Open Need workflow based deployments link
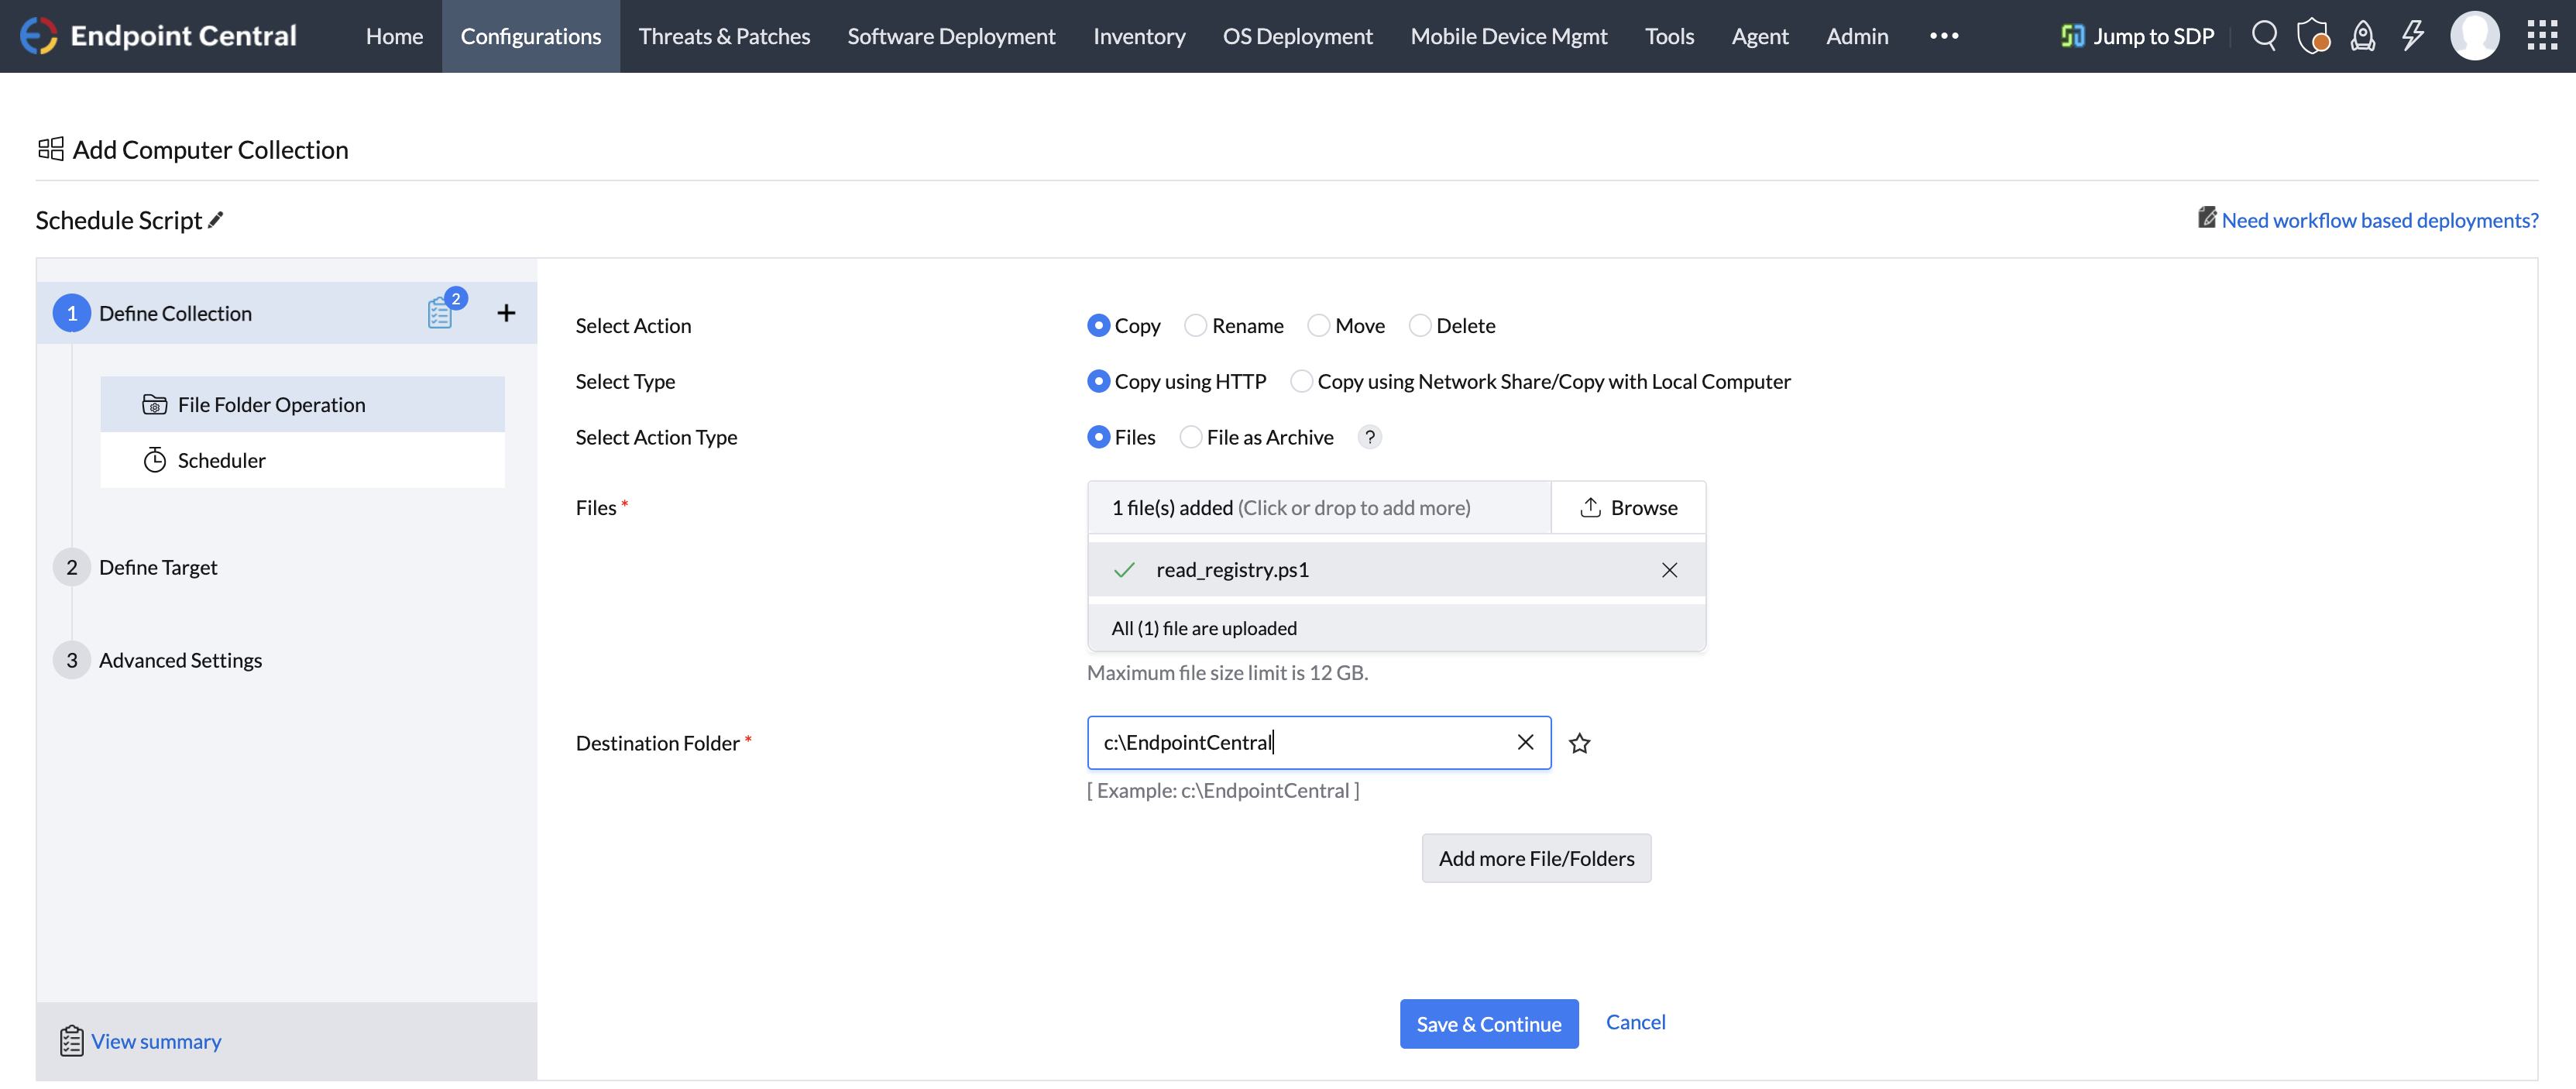 tap(2379, 220)
